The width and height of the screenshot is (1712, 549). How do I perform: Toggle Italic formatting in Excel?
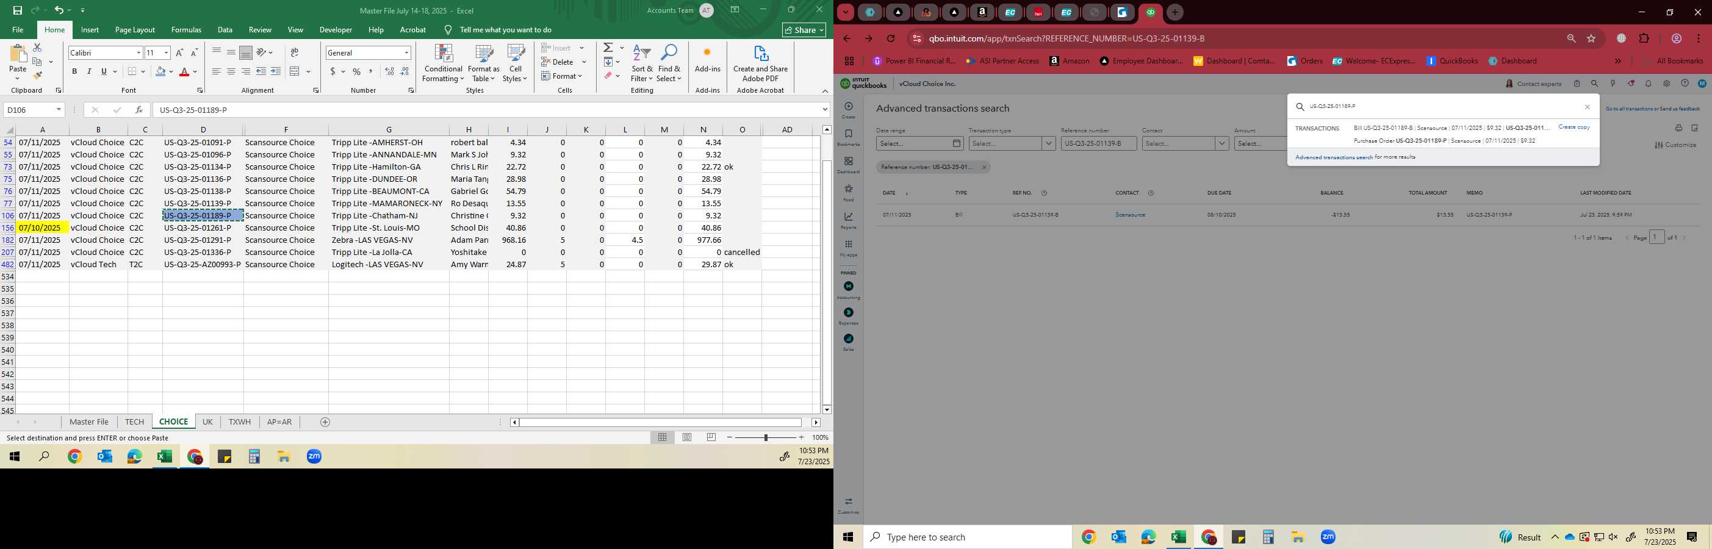(x=89, y=71)
